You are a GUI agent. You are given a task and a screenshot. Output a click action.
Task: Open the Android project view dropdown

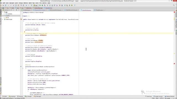click(x=6, y=10)
